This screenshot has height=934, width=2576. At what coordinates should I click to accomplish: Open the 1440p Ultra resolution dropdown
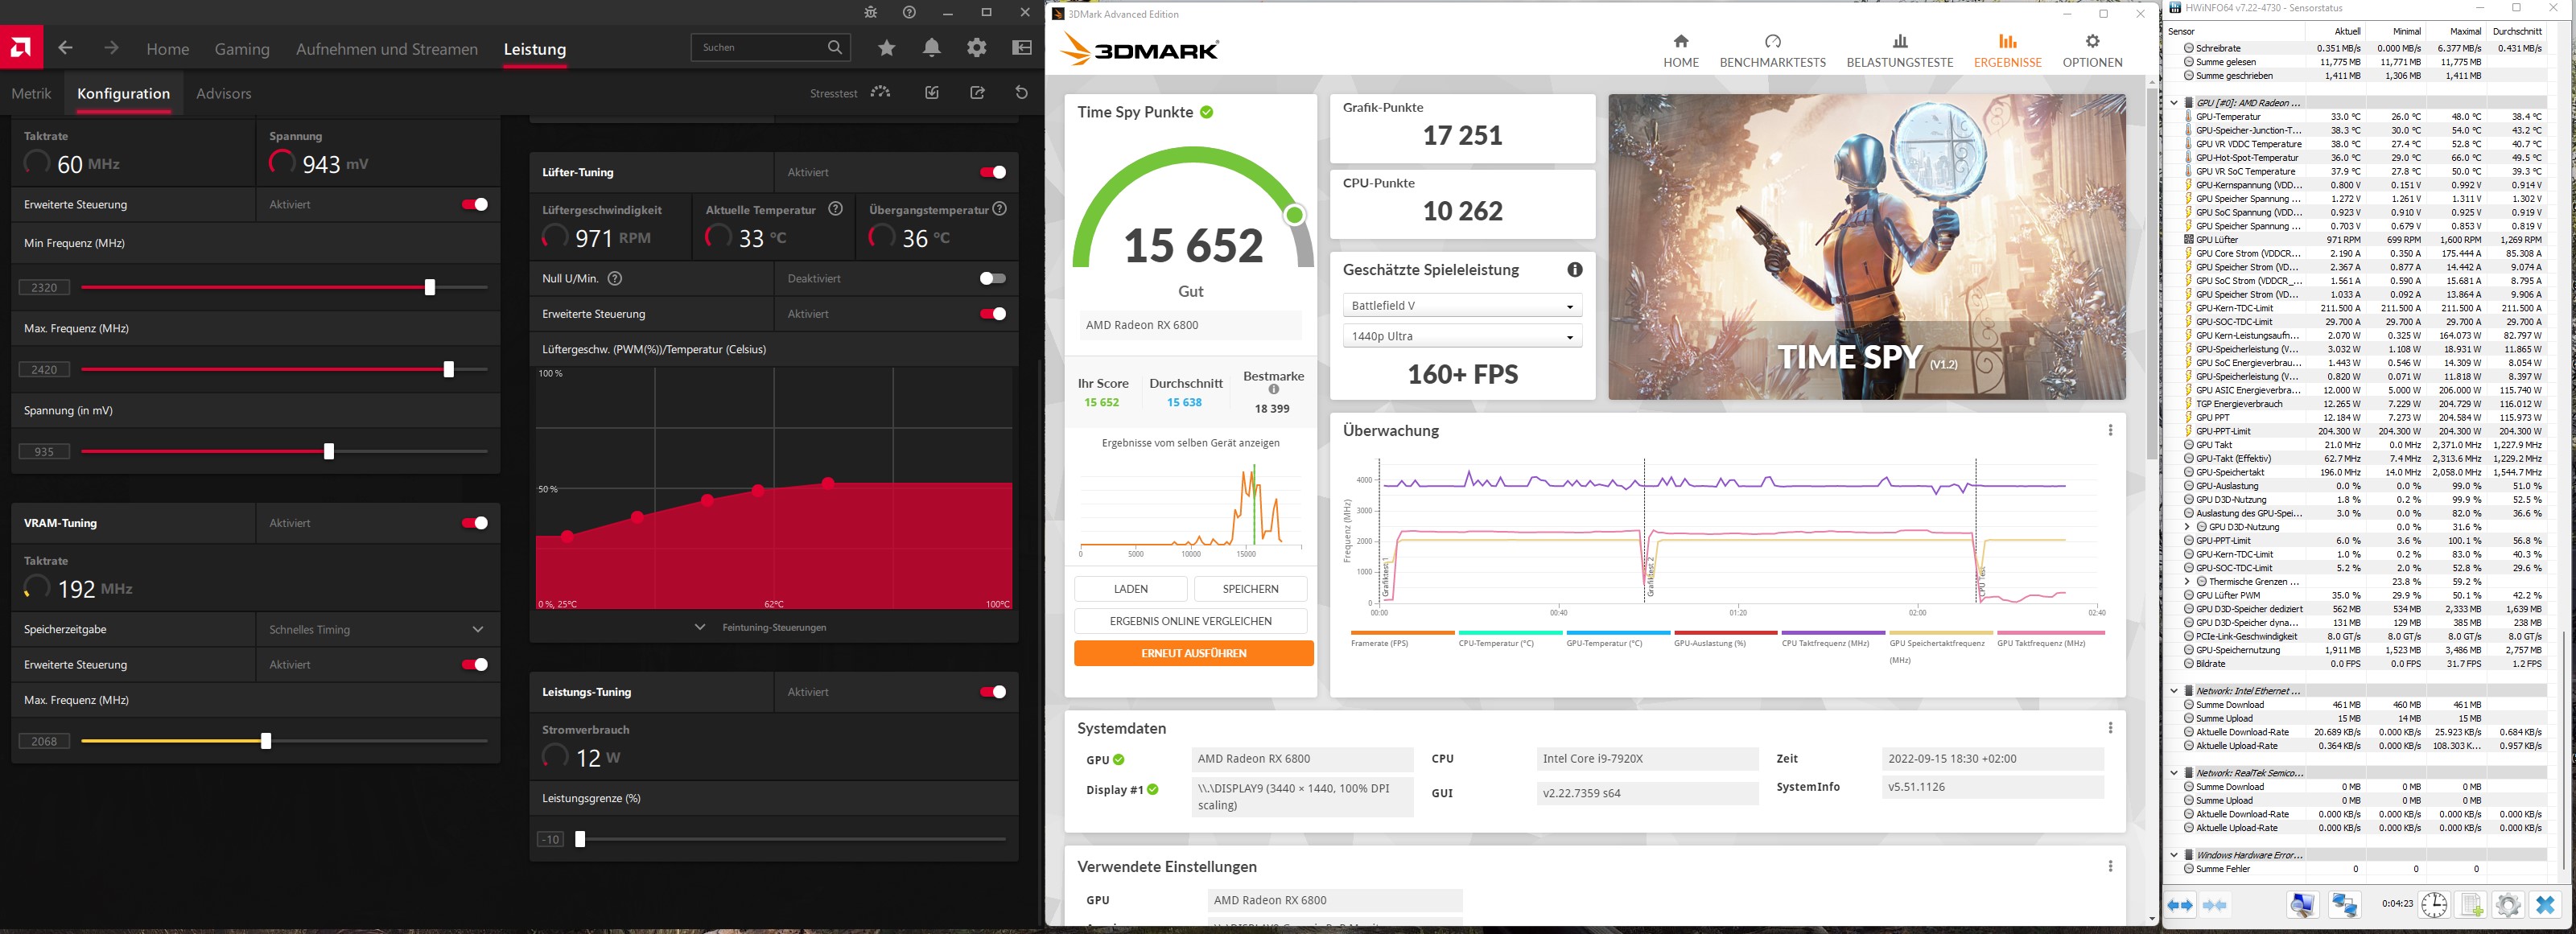pos(1461,337)
